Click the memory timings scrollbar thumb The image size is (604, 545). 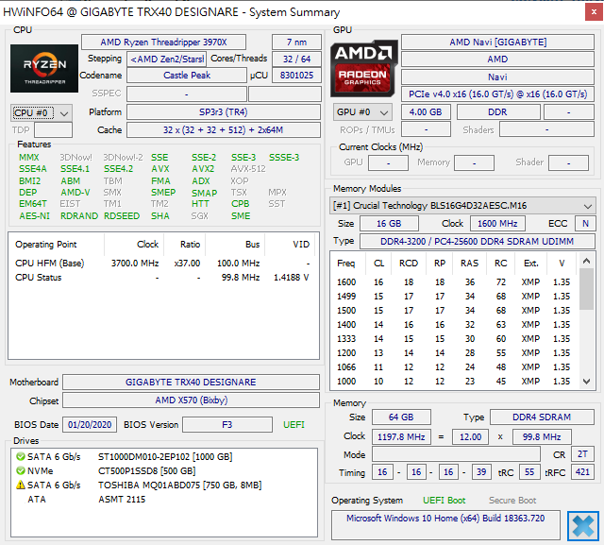(586, 289)
